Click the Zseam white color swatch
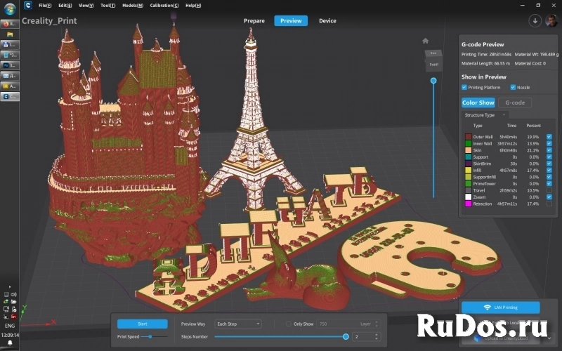 pyautogui.click(x=468, y=197)
